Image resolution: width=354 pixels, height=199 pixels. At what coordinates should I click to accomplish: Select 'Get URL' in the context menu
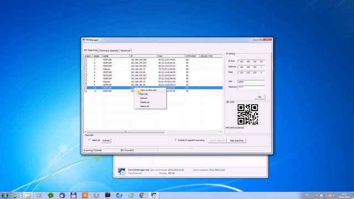tap(150, 94)
